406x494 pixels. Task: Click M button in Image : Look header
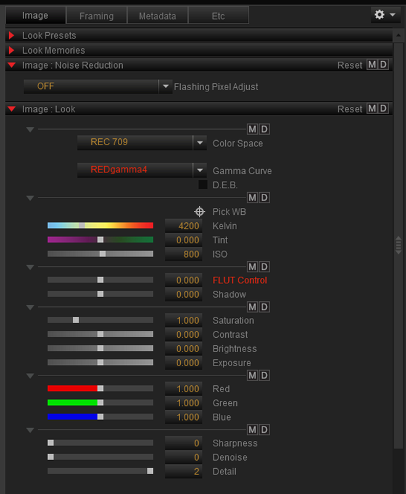click(372, 109)
